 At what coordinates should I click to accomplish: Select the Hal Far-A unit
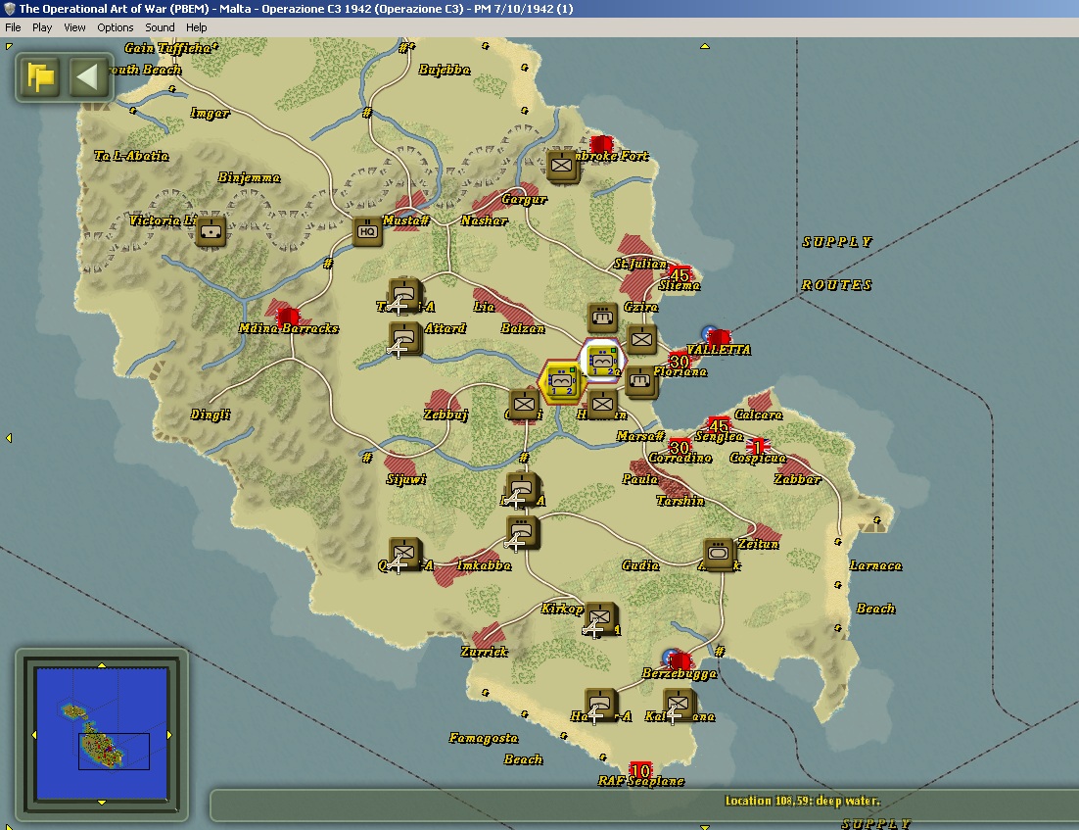(x=600, y=706)
